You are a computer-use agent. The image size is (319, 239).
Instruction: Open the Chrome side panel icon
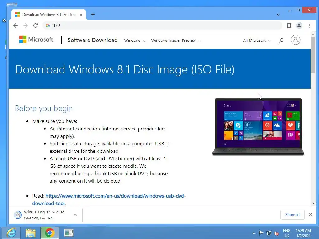coord(289,26)
